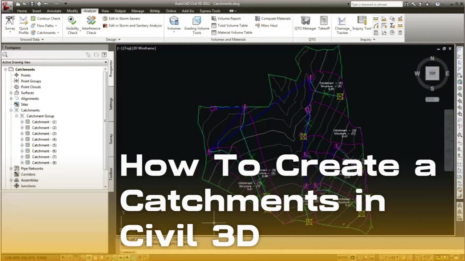
Task: Click the Save icon in quick access toolbar
Action: point(32,4)
